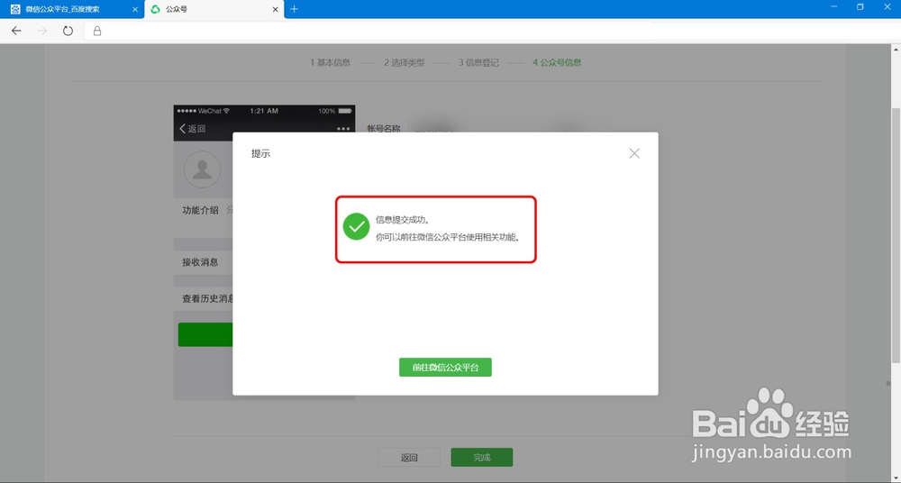Click the 返回 button at page bottom
The width and height of the screenshot is (901, 483).
[x=409, y=458]
